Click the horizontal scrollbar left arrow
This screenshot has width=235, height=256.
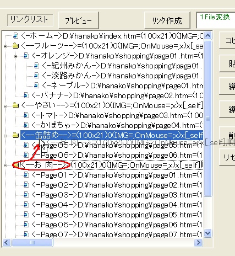7,242
